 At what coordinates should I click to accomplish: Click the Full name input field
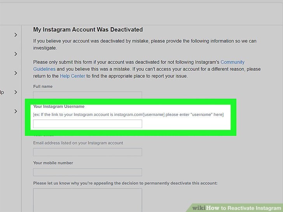(x=87, y=95)
